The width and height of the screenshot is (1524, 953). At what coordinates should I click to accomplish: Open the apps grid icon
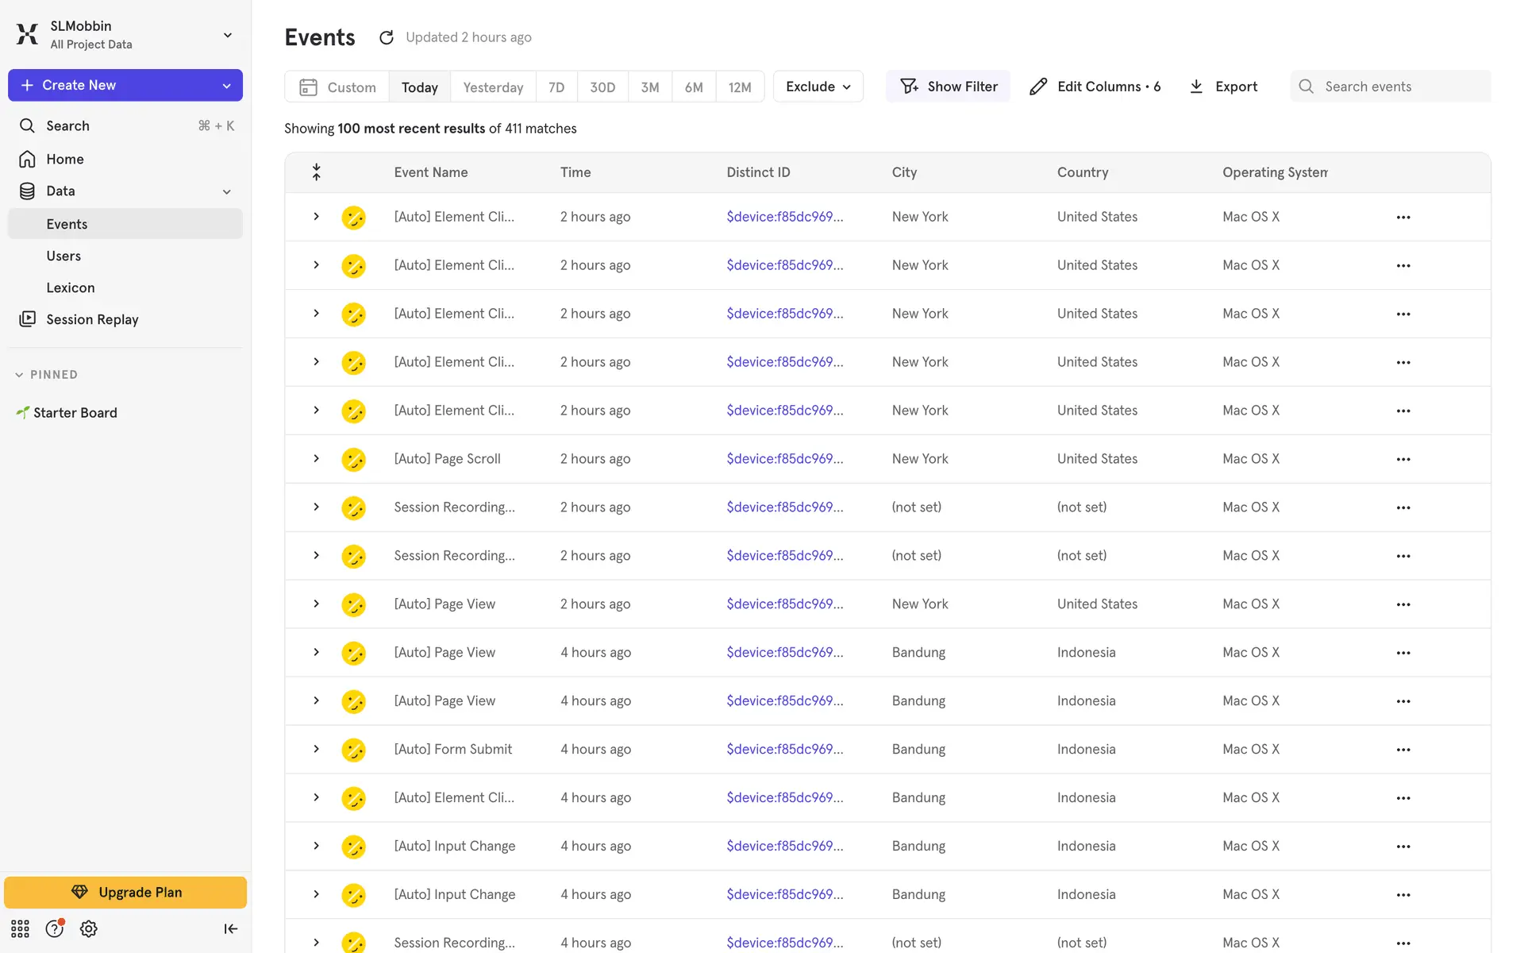click(20, 928)
